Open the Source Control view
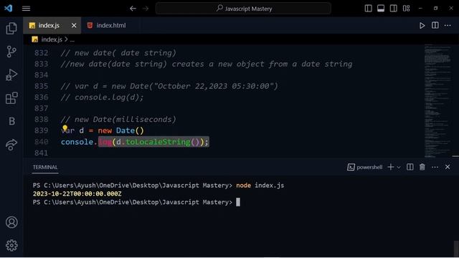459x258 pixels. point(11,52)
